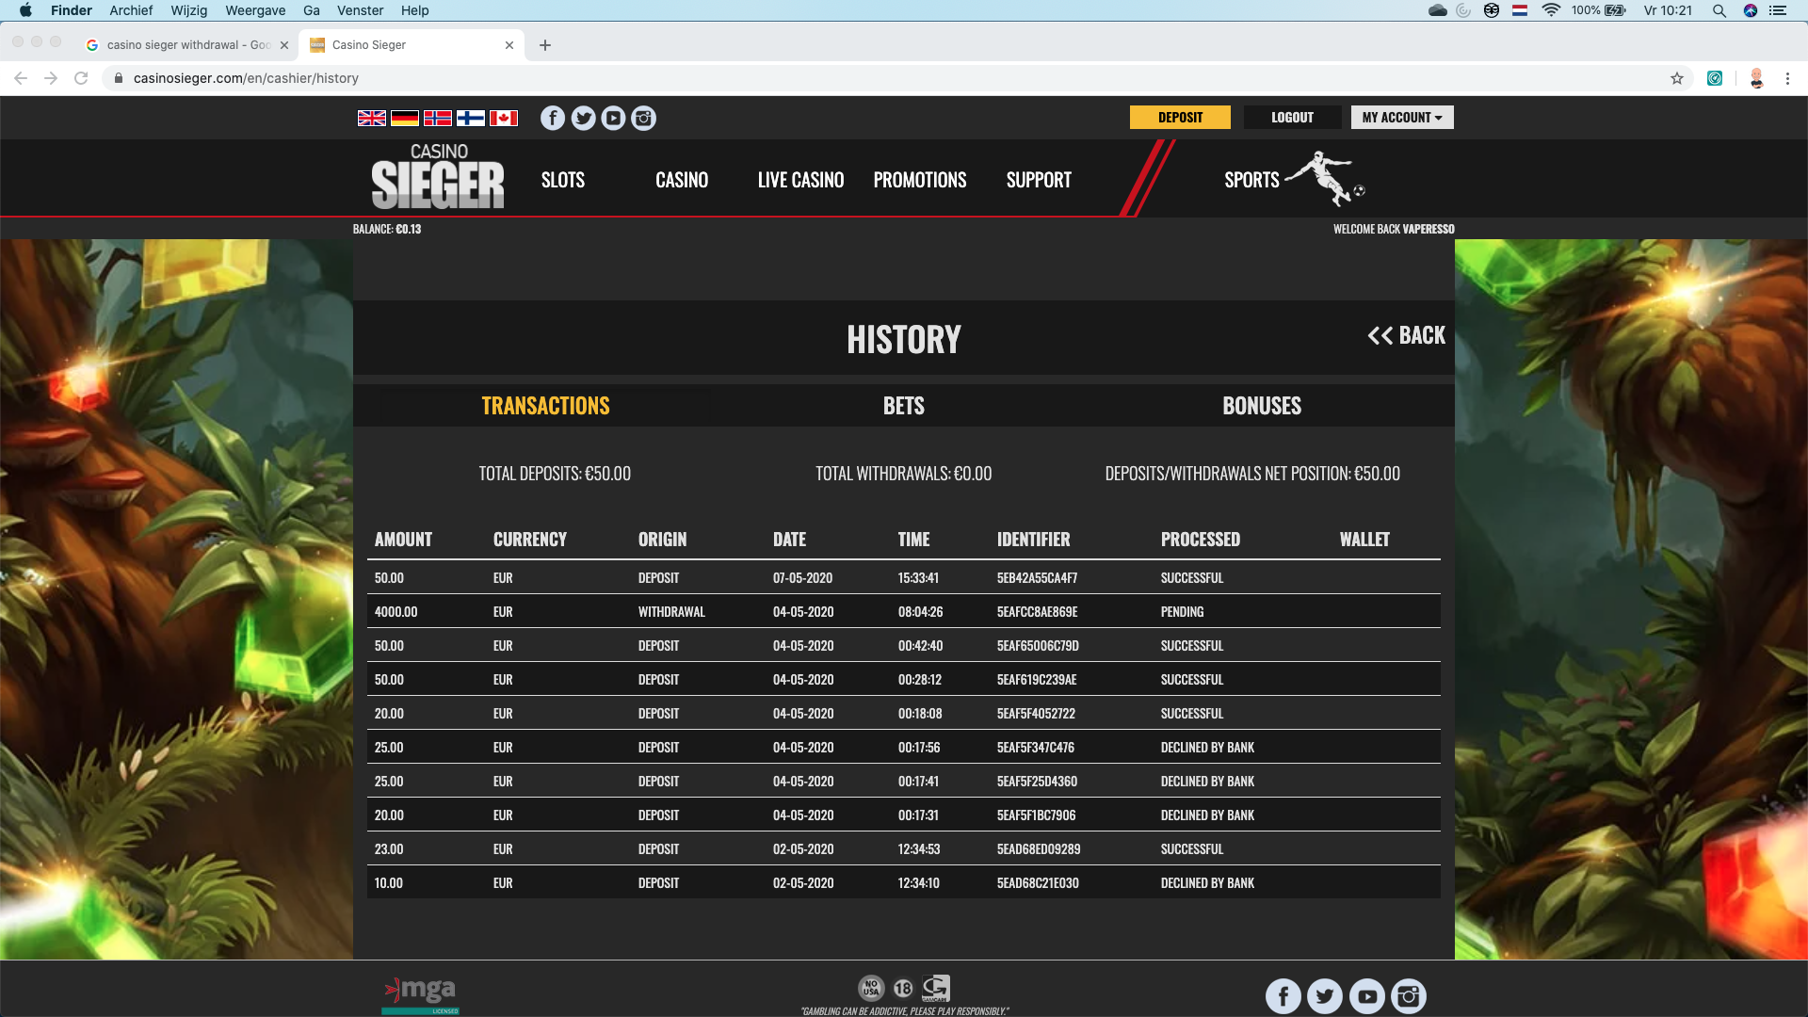
Task: Open Facebook icon in the header
Action: pyautogui.click(x=553, y=118)
